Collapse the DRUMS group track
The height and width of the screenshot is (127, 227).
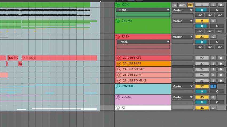pyautogui.click(x=118, y=21)
